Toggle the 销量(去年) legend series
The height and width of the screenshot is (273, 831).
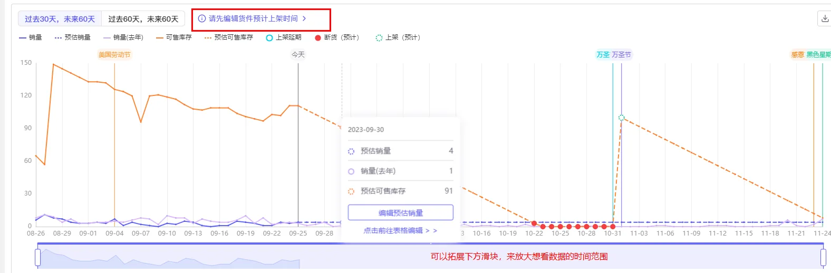coord(123,37)
